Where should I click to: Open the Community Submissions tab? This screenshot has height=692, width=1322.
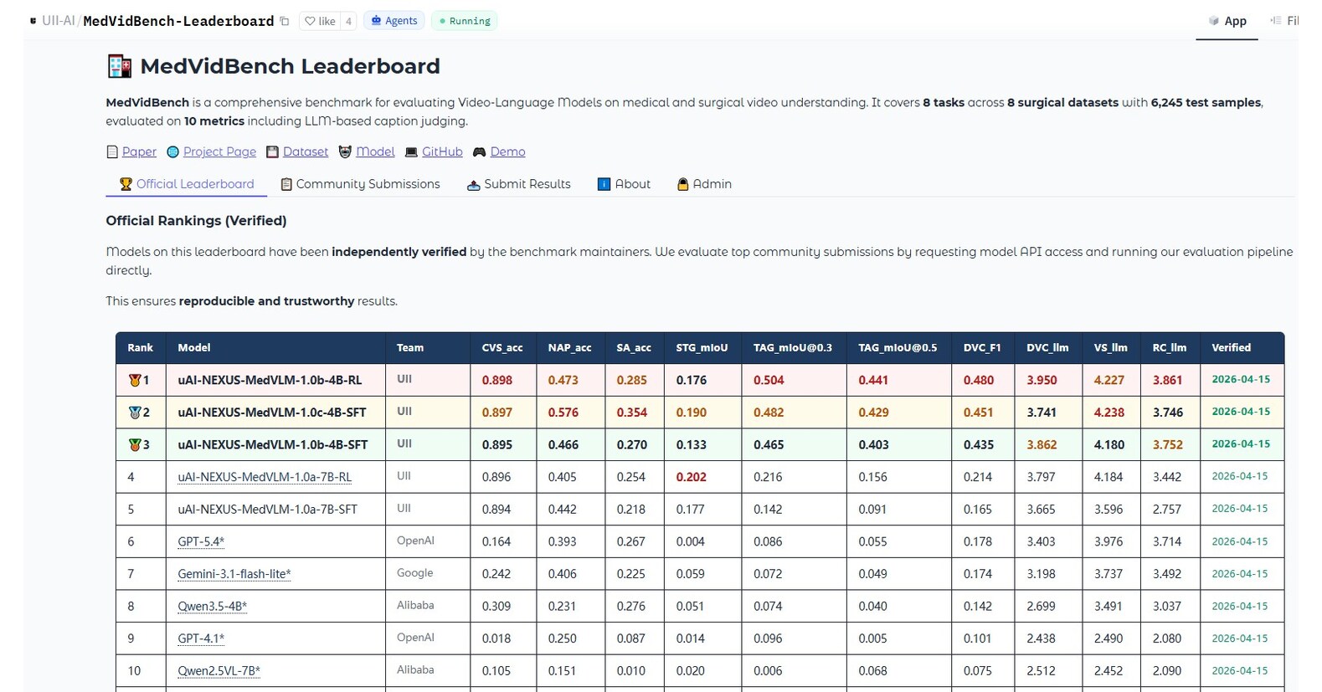(x=360, y=184)
